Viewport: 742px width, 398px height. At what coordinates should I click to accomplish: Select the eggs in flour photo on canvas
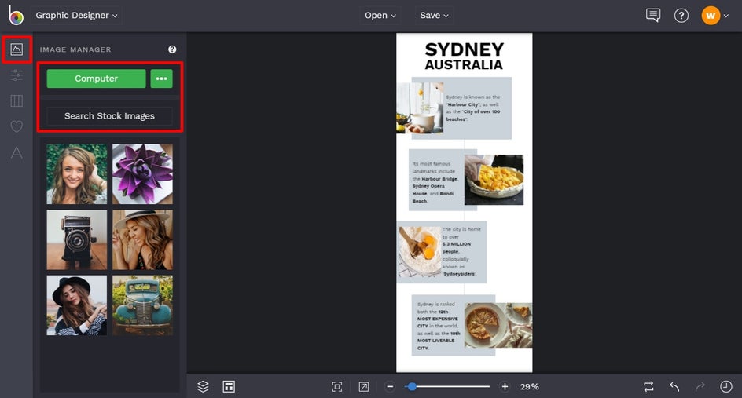click(x=419, y=251)
